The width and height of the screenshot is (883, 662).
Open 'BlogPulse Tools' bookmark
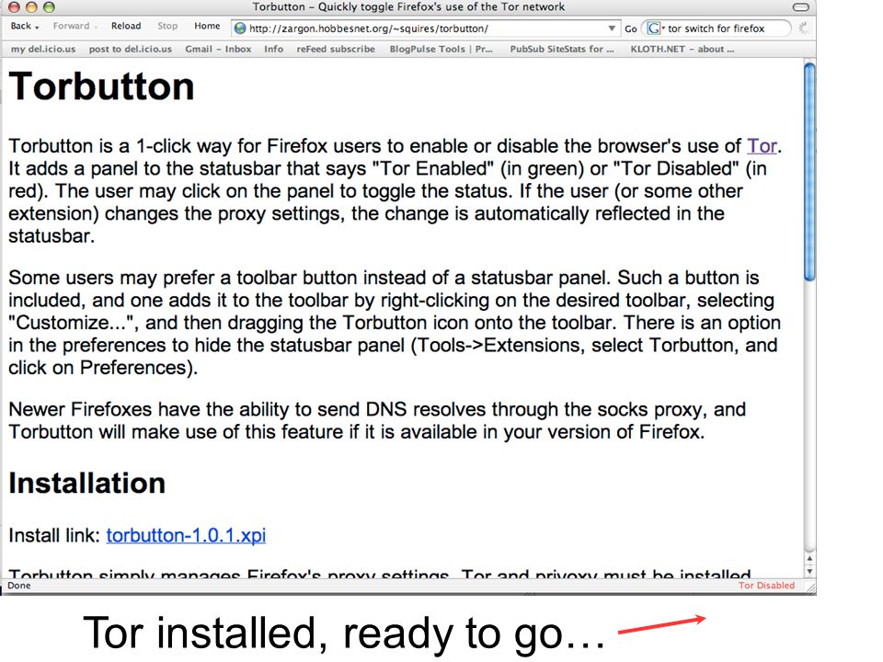click(x=441, y=49)
